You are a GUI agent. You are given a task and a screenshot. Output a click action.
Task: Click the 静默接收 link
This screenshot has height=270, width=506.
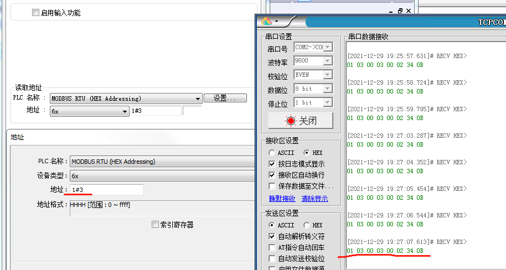[282, 199]
